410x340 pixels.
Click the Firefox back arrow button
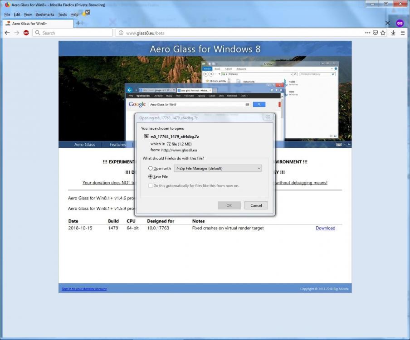point(7,33)
